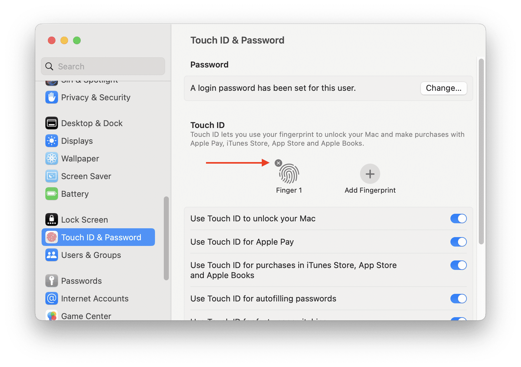Click the Add Fingerprint label
The height and width of the screenshot is (367, 521).
click(x=370, y=190)
